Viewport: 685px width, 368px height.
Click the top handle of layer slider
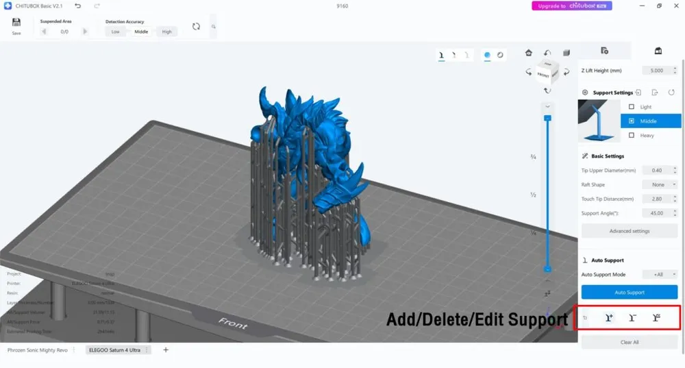(x=547, y=118)
